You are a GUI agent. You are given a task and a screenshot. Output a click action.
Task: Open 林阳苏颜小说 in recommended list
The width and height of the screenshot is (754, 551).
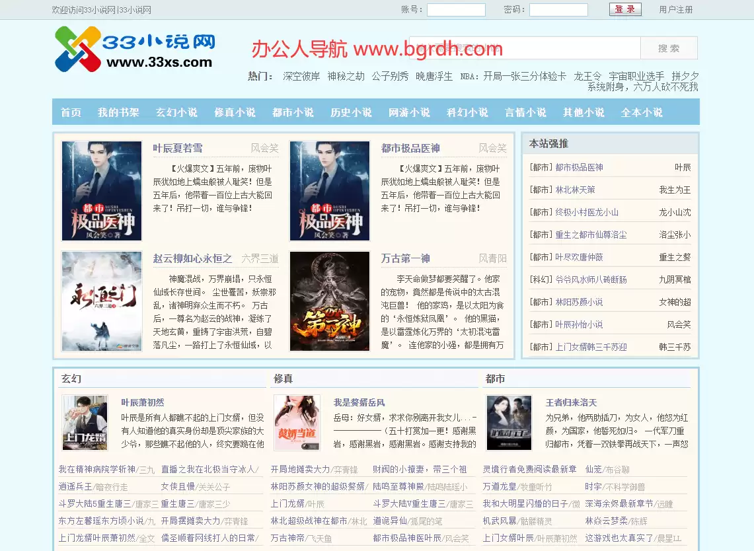coord(579,302)
